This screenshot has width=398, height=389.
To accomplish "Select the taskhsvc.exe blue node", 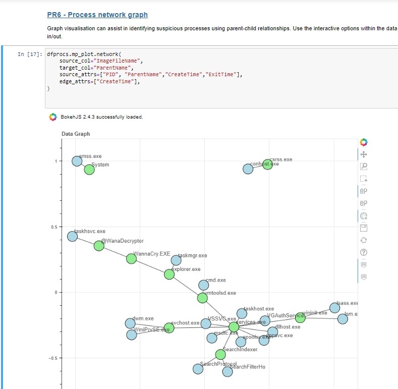I will pyautogui.click(x=72, y=237).
